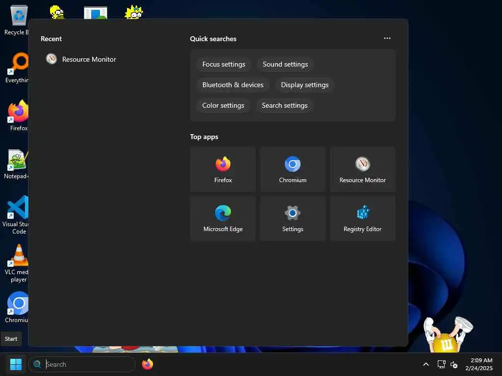This screenshot has height=376, width=502.
Task: Click into the taskbar Search field
Action: pos(82,364)
